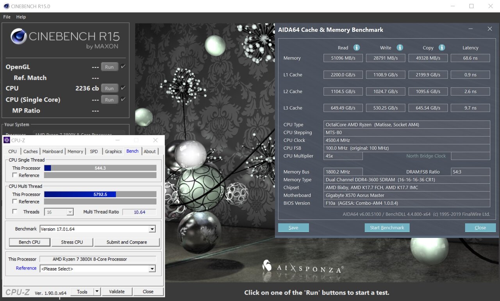500x301 pixels.
Task: Run the CPU (Single Core) test
Action: coord(109,99)
